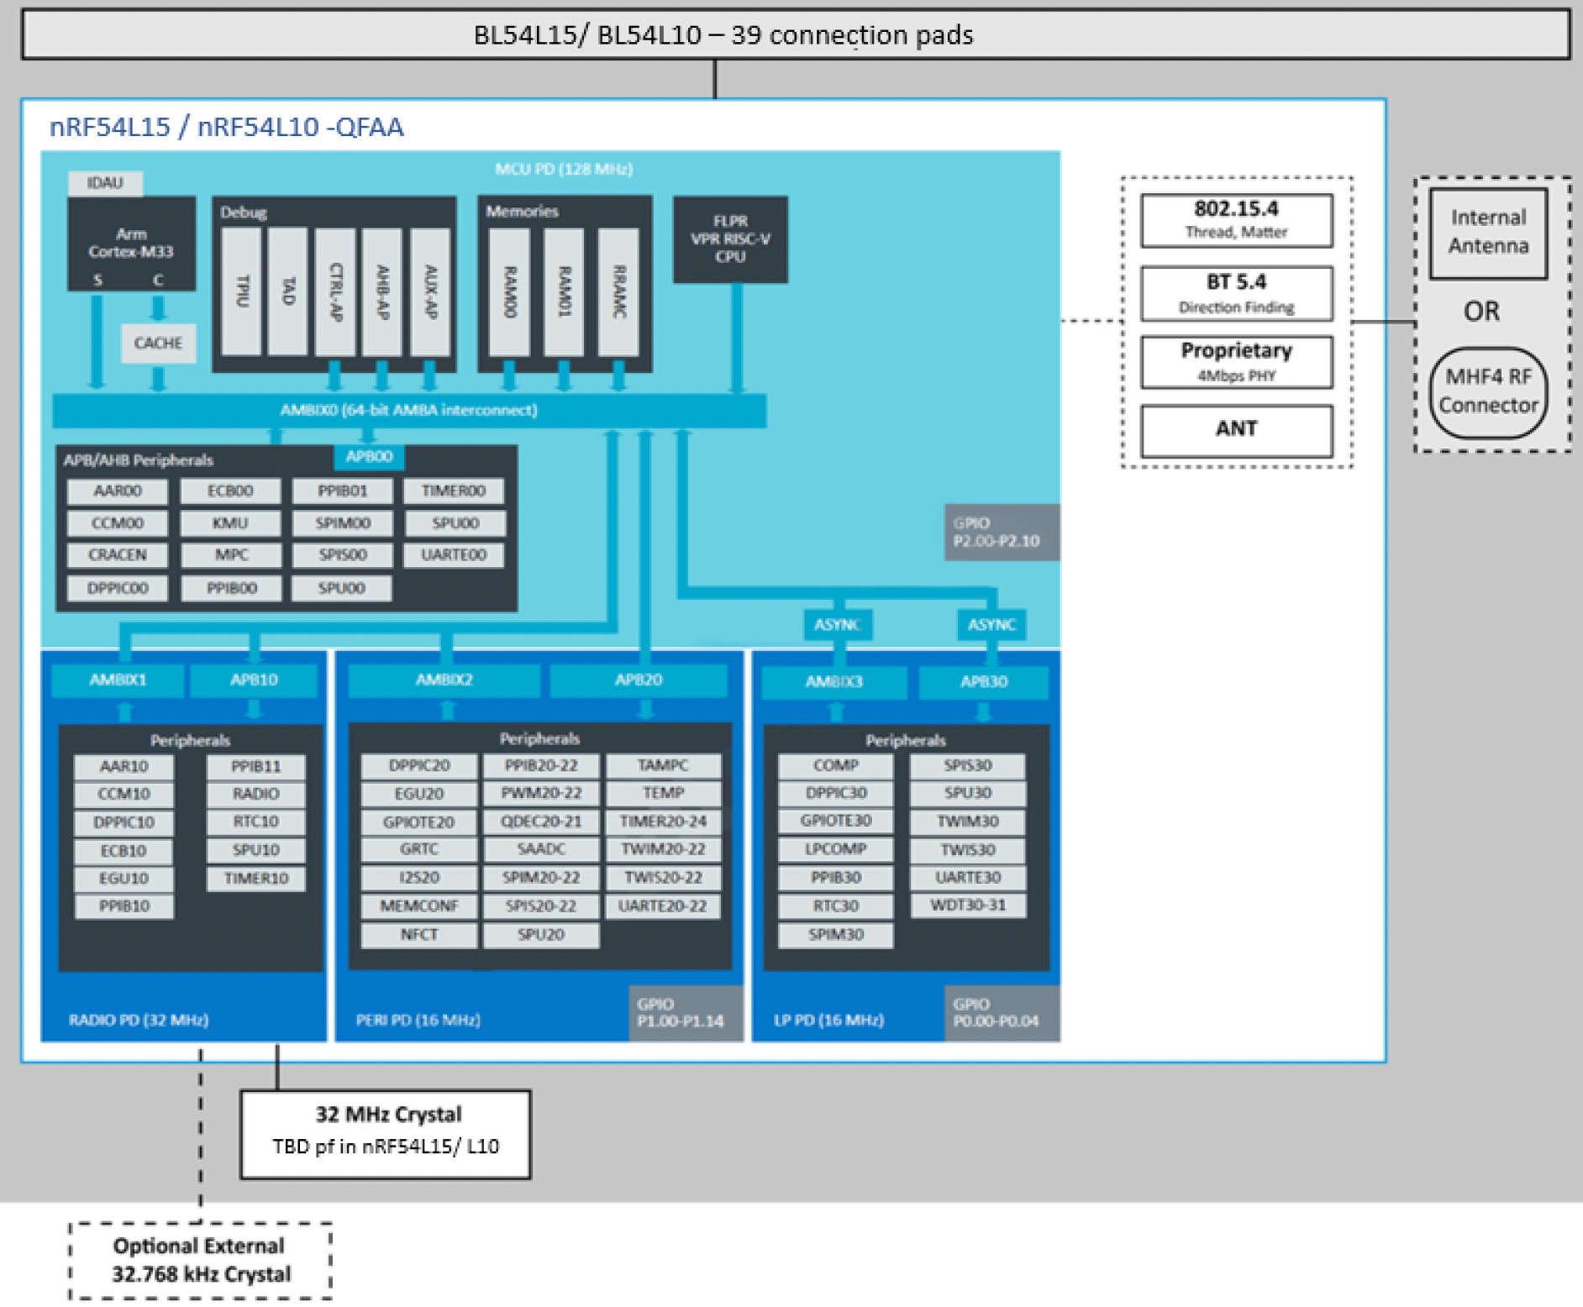Click the FLPR VPR RISC-V CPU block
Screen dimensions: 1583x1307
pyautogui.click(x=730, y=239)
